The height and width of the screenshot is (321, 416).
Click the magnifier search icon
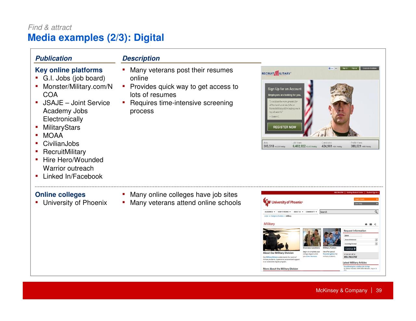(376, 212)
